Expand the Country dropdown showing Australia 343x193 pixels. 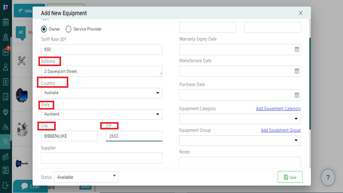pyautogui.click(x=102, y=93)
